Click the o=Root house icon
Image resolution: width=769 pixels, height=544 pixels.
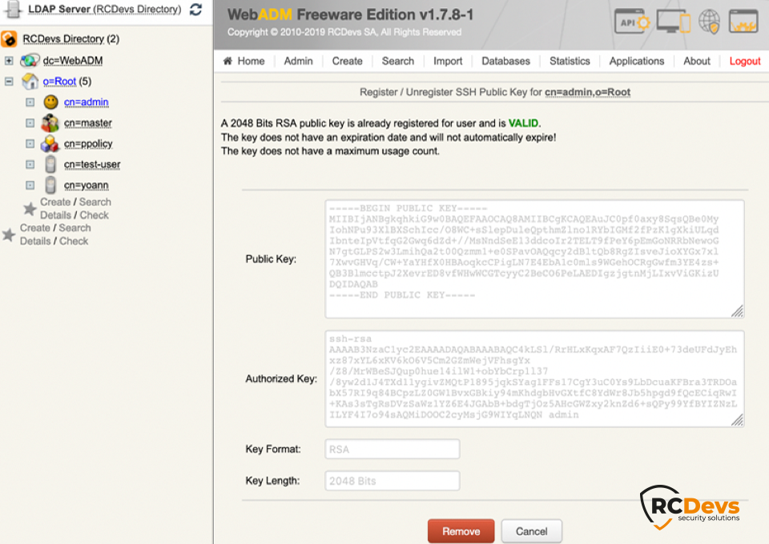[30, 81]
